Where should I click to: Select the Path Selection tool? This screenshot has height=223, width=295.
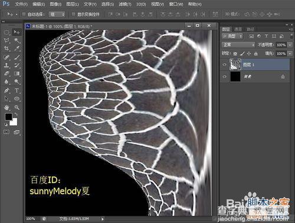click(x=6, y=98)
